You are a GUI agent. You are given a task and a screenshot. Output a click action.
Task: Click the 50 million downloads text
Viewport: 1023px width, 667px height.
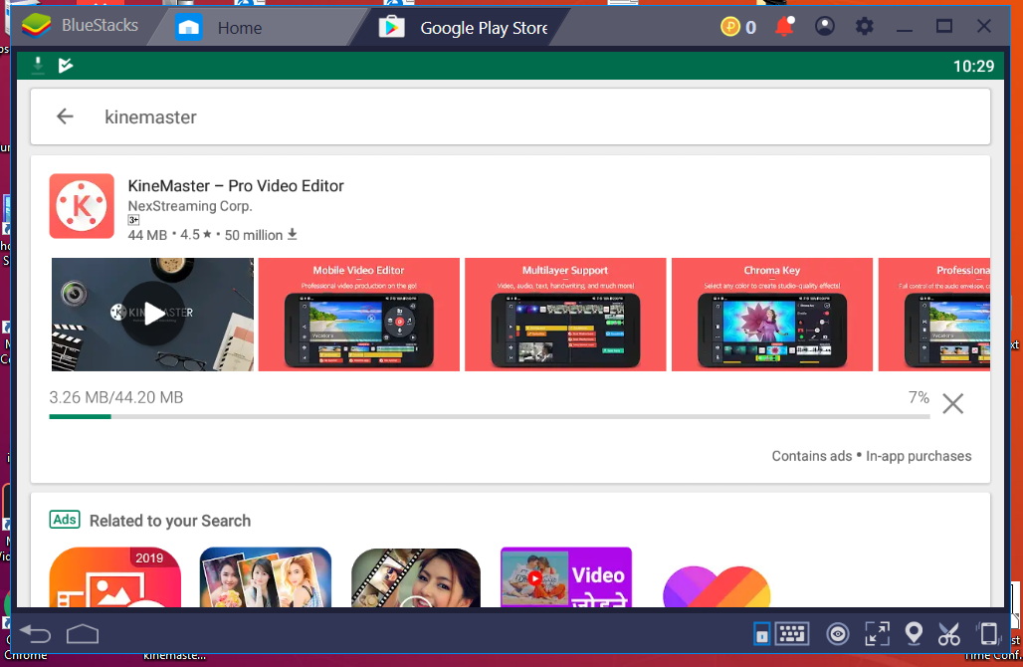[261, 235]
